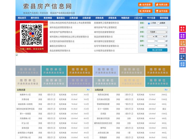This screenshot has height=139, width=186.
Task: Open the 天路康桑小区 listing
Action: click(x=25, y=118)
